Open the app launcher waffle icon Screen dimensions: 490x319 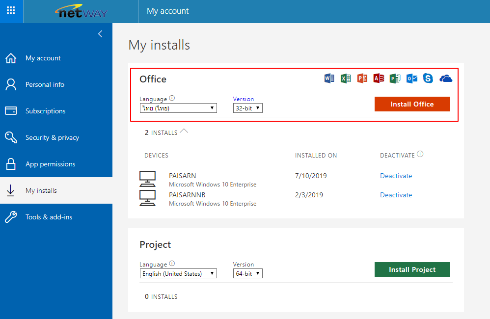click(11, 11)
